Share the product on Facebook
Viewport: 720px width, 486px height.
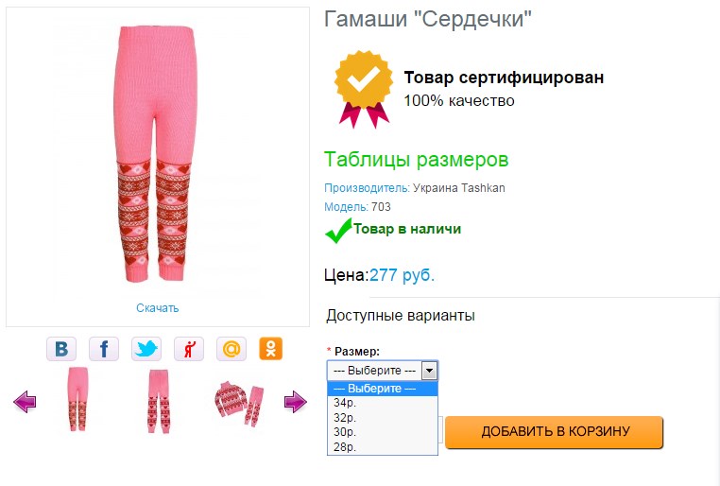coord(104,349)
